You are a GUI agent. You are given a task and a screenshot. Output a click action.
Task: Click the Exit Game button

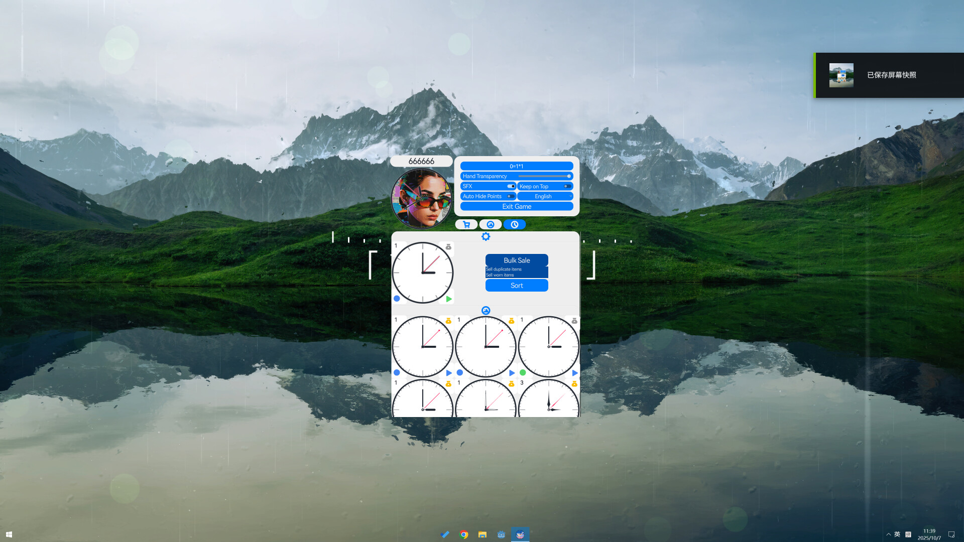516,206
